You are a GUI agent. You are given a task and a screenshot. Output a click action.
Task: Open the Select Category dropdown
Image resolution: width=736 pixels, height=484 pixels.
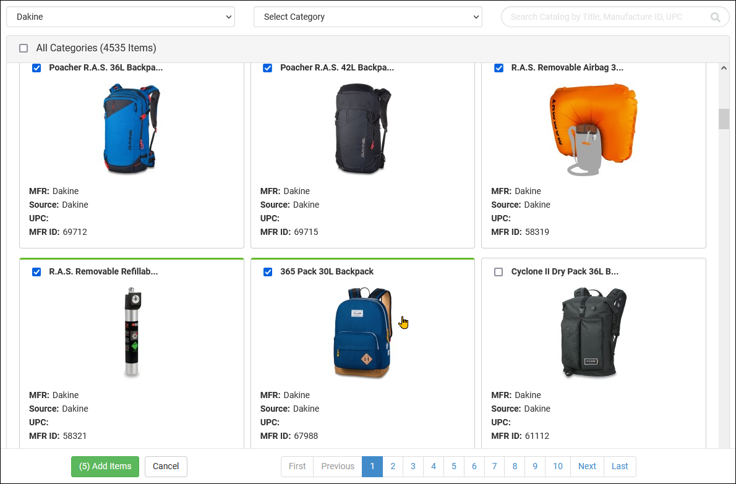click(x=368, y=17)
